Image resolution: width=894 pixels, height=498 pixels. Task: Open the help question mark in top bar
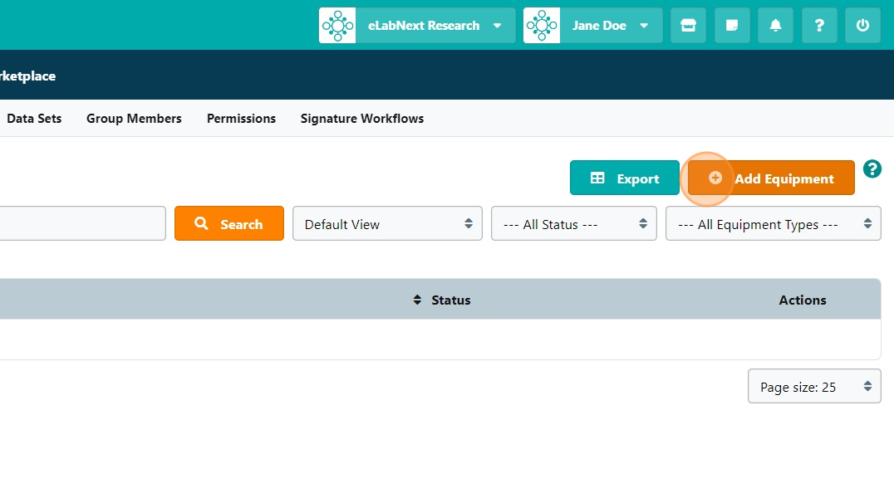(819, 25)
